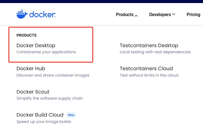The image size is (203, 136).
Task: Click the PRODUCTS section heading
Action: [x=27, y=35]
